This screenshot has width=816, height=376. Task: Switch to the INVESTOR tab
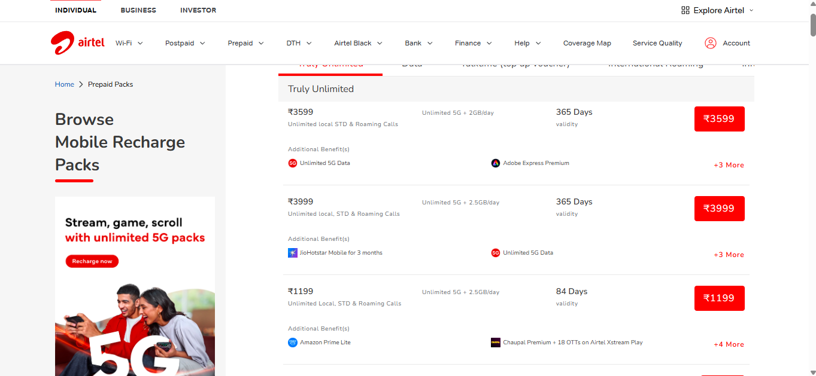point(198,10)
